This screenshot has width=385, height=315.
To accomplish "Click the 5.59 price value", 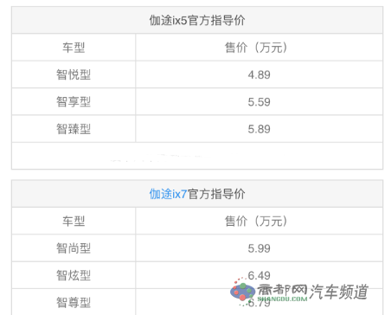I will [259, 102].
